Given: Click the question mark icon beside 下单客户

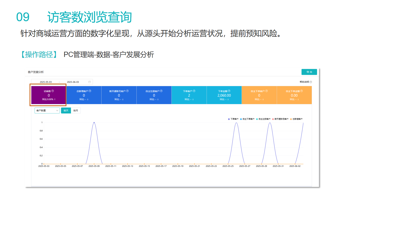Looking at the screenshot, I should click(194, 91).
